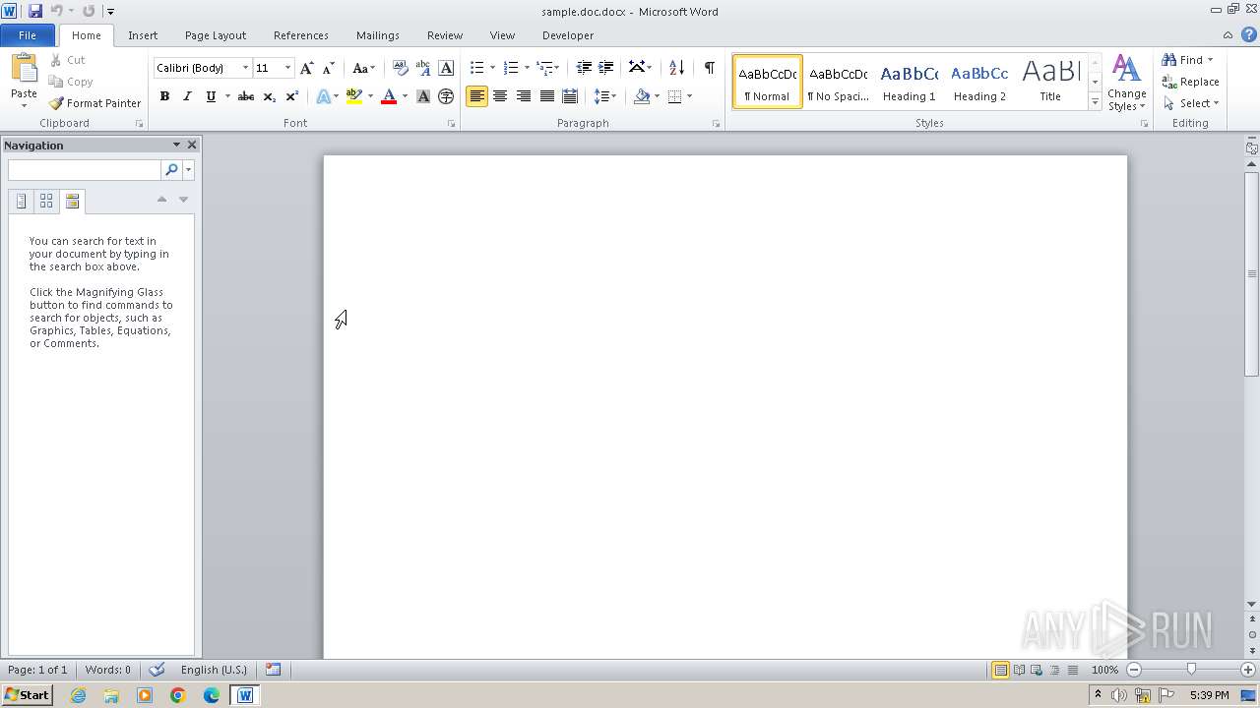This screenshot has width=1260, height=708.
Task: Apply character shading
Action: pos(423,96)
